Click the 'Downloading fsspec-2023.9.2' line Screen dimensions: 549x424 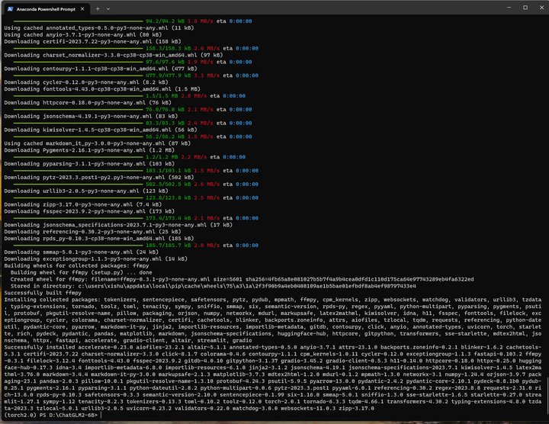tap(89, 211)
